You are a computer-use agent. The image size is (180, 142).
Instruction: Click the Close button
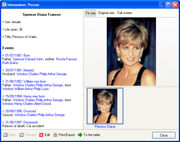(164, 135)
